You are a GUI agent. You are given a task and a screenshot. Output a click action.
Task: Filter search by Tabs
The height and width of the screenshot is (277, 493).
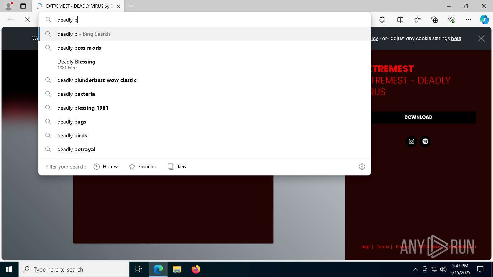click(177, 167)
